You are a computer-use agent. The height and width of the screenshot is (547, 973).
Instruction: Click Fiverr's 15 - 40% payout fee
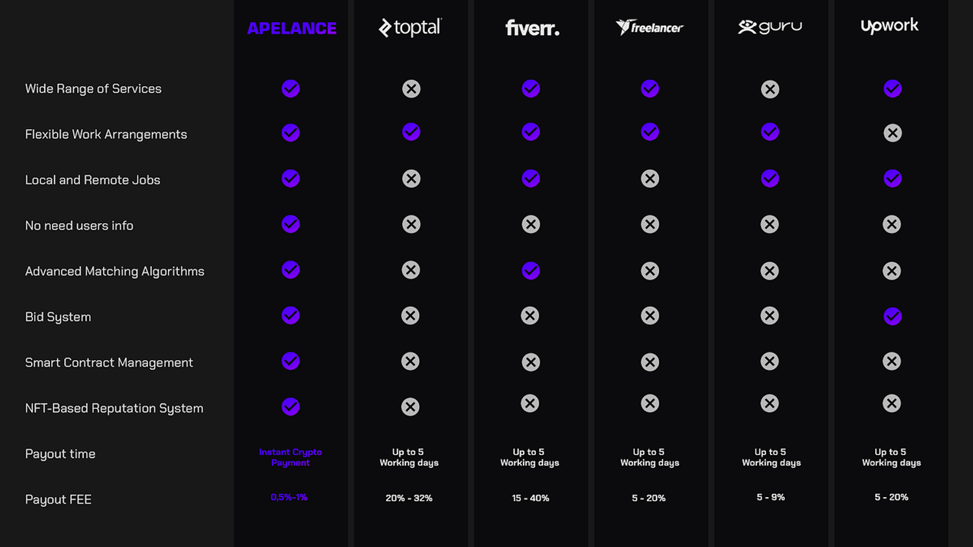pyautogui.click(x=531, y=498)
